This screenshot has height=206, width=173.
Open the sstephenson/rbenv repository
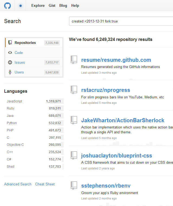[x=106, y=186]
